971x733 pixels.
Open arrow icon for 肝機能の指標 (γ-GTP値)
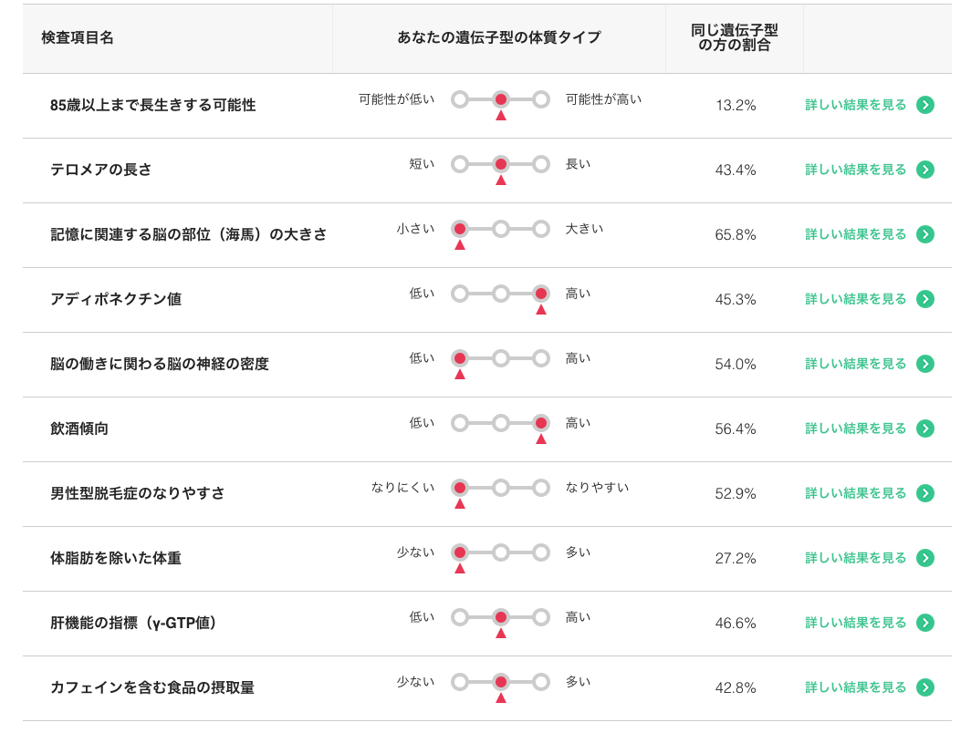[x=924, y=623]
